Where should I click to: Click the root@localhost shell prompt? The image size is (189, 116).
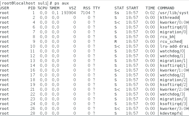click(x=26, y=3)
